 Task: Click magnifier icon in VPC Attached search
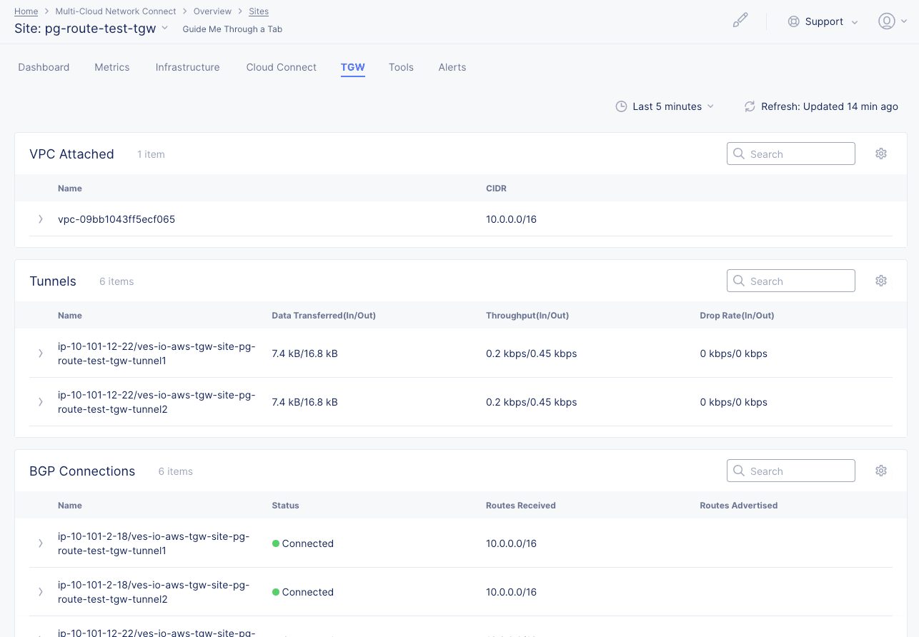(739, 154)
